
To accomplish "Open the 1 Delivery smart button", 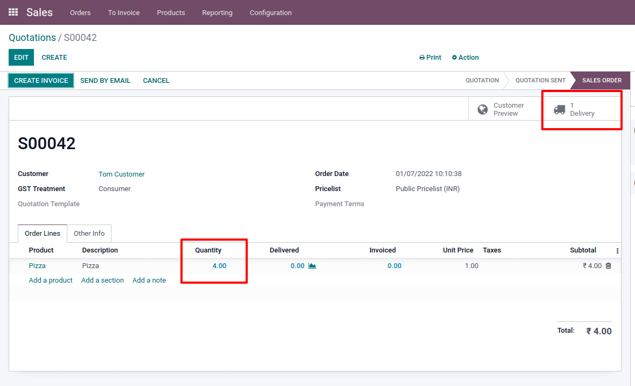I will [x=582, y=109].
